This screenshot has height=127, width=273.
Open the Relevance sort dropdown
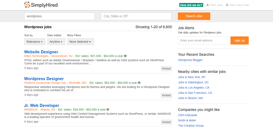[35, 42]
